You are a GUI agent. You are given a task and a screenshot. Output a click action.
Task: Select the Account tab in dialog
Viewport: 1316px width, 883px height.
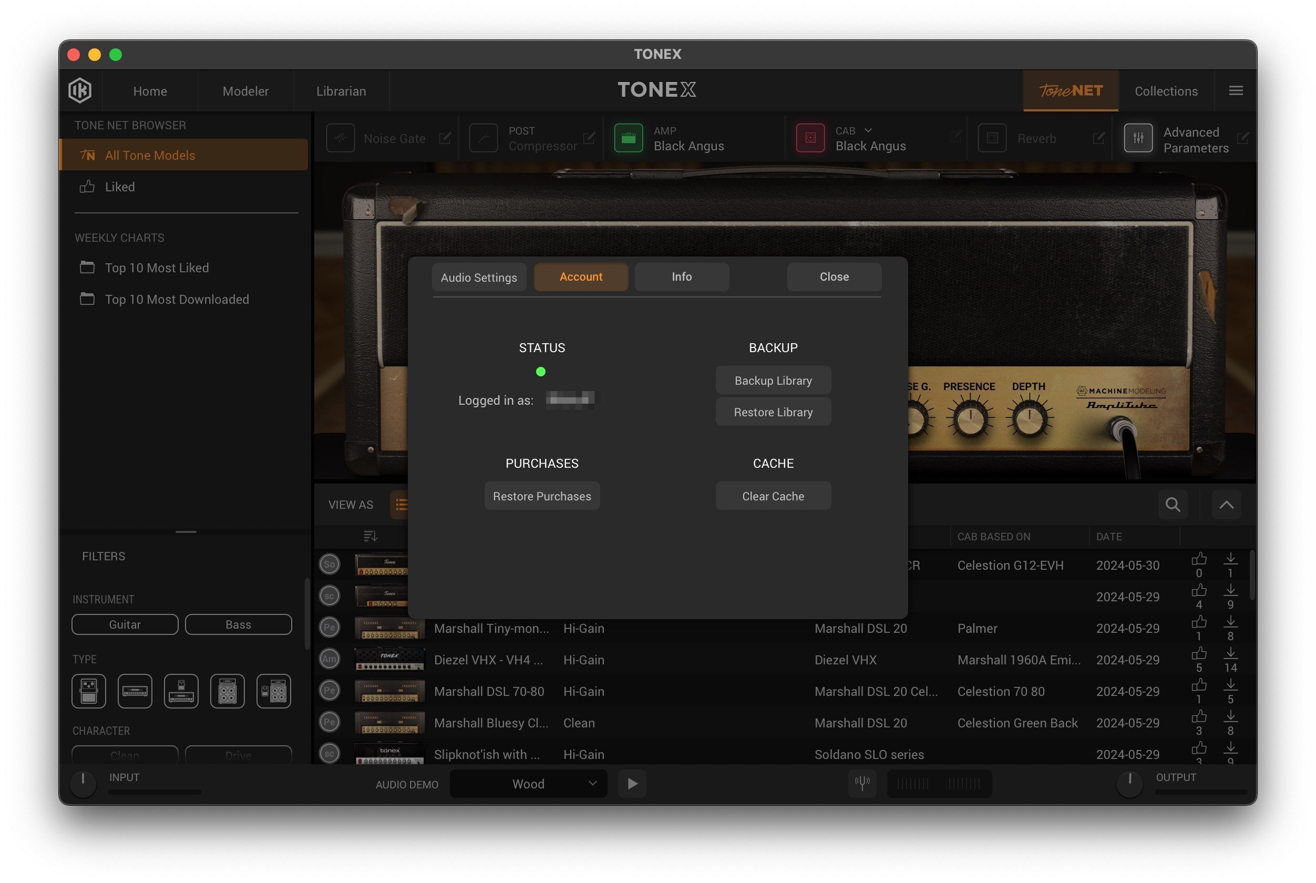pyautogui.click(x=581, y=276)
